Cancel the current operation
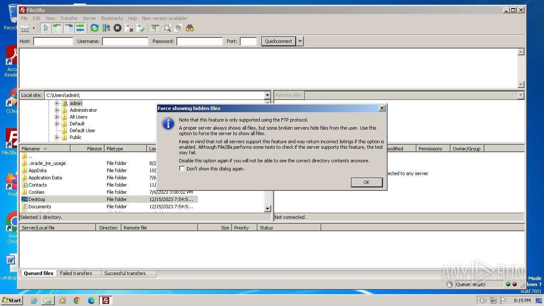Image resolution: width=544 pixels, height=306 pixels. click(x=118, y=28)
